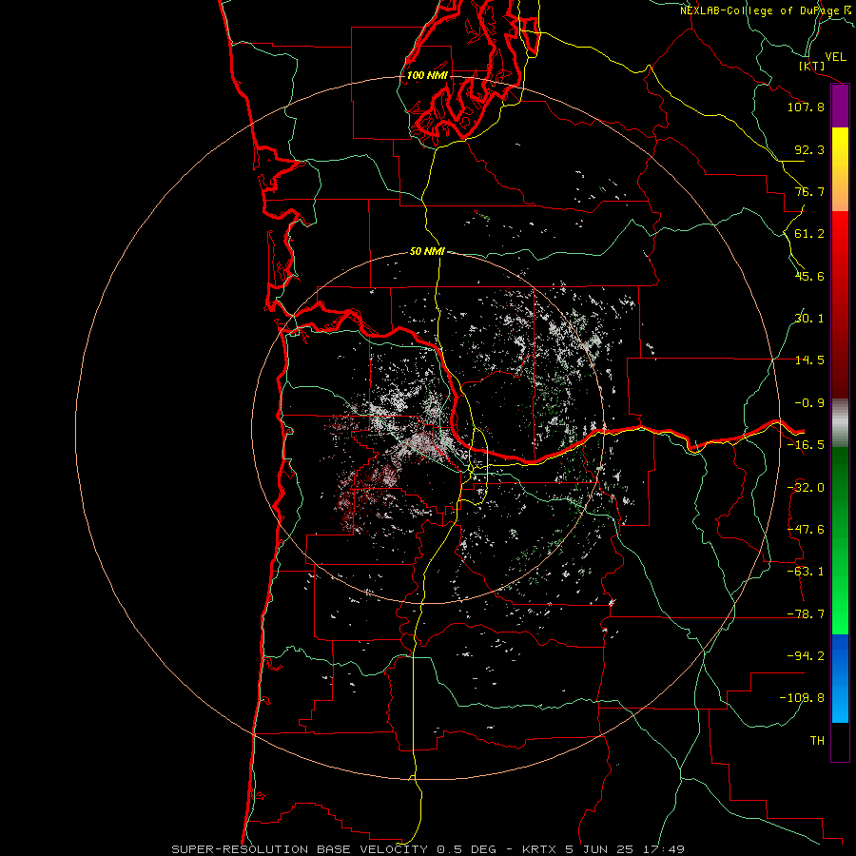Click the 14.5 legend value
This screenshot has height=856, width=856.
coord(809,360)
